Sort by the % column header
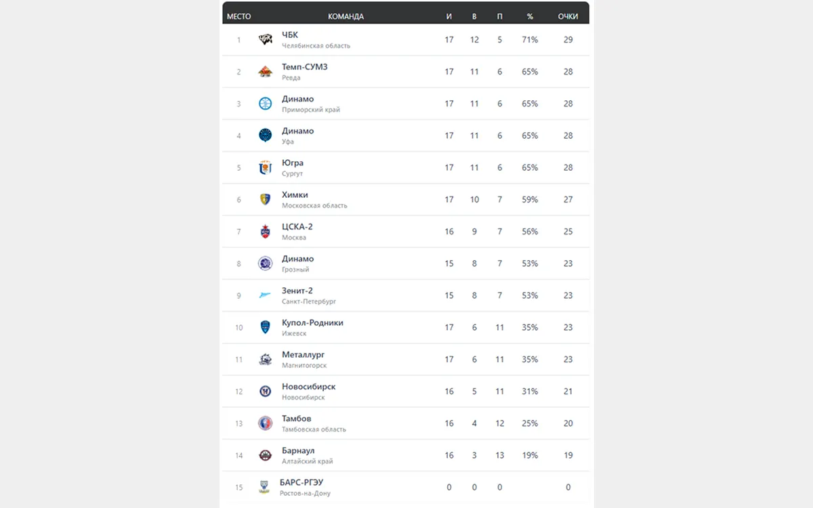Image resolution: width=813 pixels, height=508 pixels. pyautogui.click(x=530, y=16)
